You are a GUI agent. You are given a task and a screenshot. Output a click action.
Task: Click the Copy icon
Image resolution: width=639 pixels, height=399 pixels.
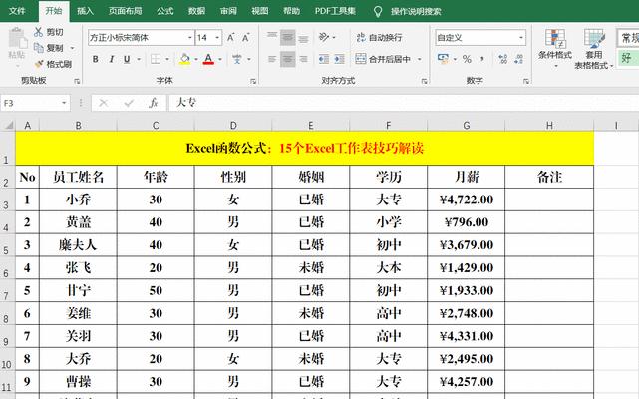(x=39, y=48)
